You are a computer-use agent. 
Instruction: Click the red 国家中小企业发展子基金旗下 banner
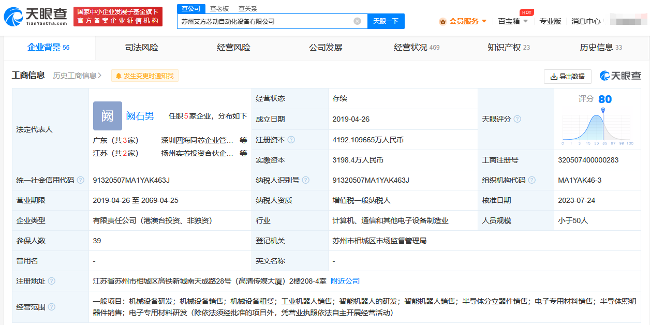[x=118, y=17]
